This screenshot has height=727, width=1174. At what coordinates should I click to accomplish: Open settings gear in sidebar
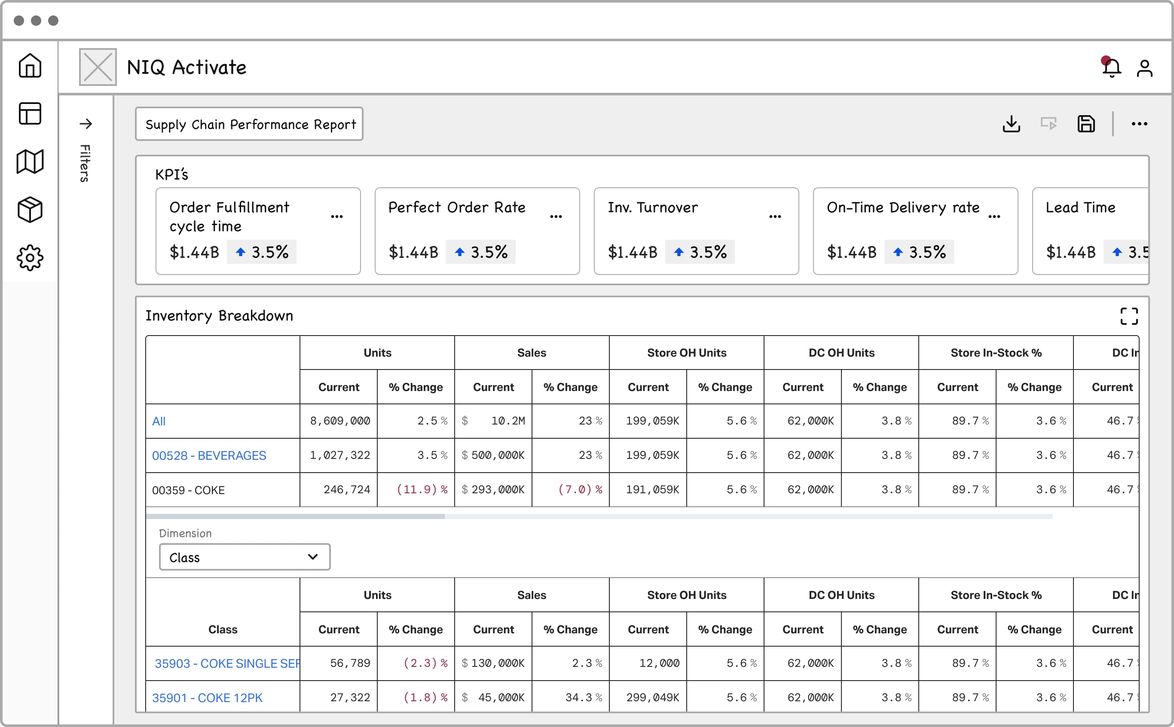click(30, 258)
